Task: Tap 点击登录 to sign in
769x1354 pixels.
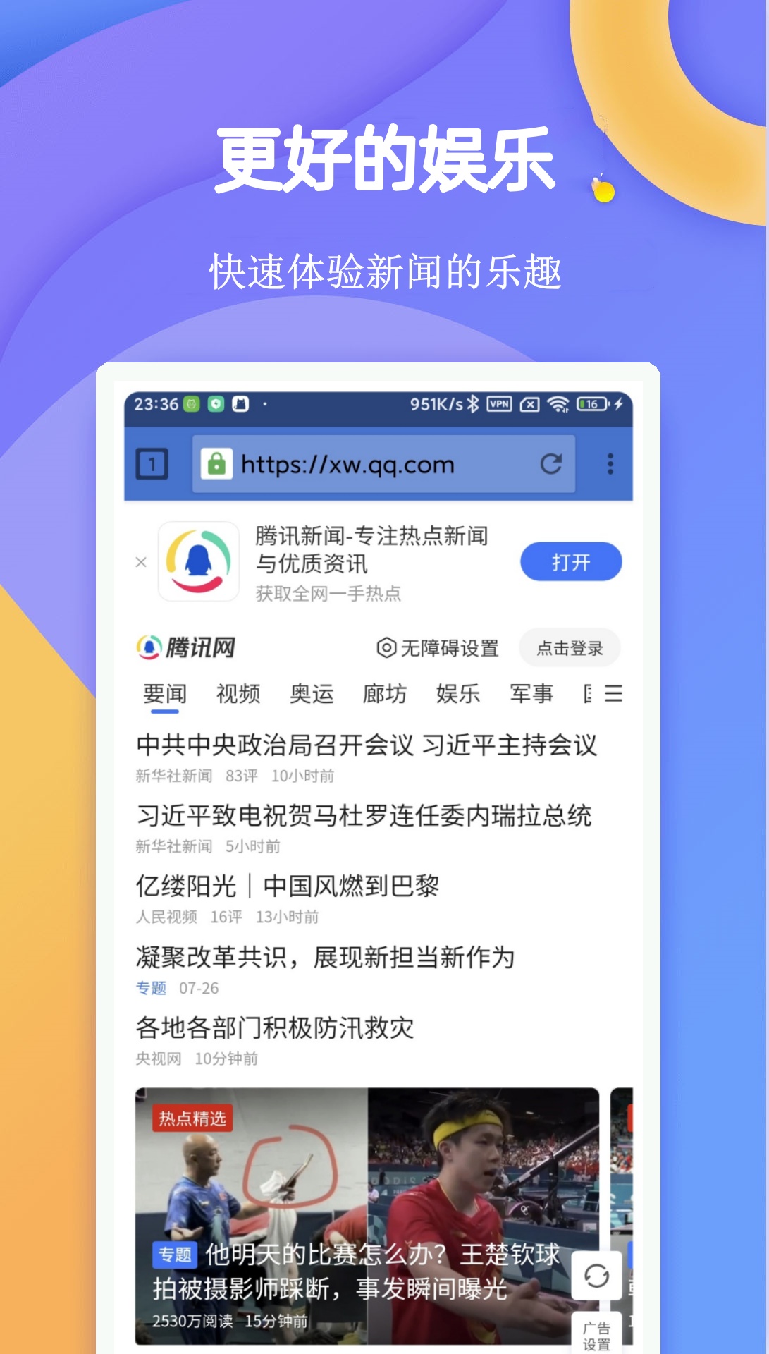Action: pyautogui.click(x=570, y=647)
